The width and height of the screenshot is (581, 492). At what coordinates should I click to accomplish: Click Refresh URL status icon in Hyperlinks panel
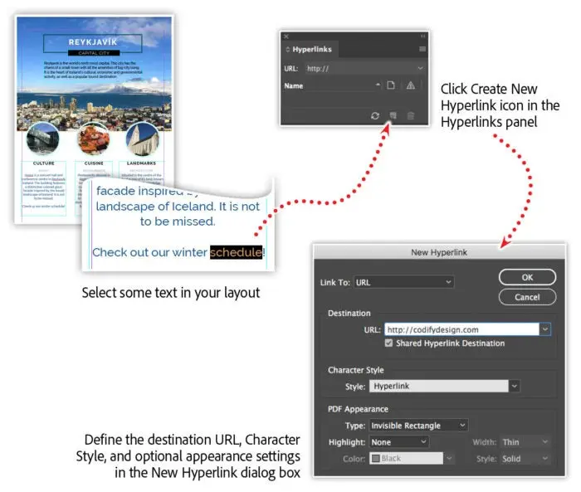[x=375, y=116]
